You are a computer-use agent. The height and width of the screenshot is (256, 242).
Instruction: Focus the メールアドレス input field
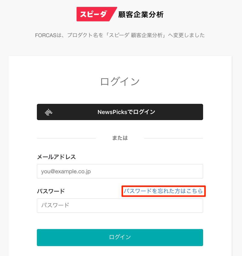[120, 171]
